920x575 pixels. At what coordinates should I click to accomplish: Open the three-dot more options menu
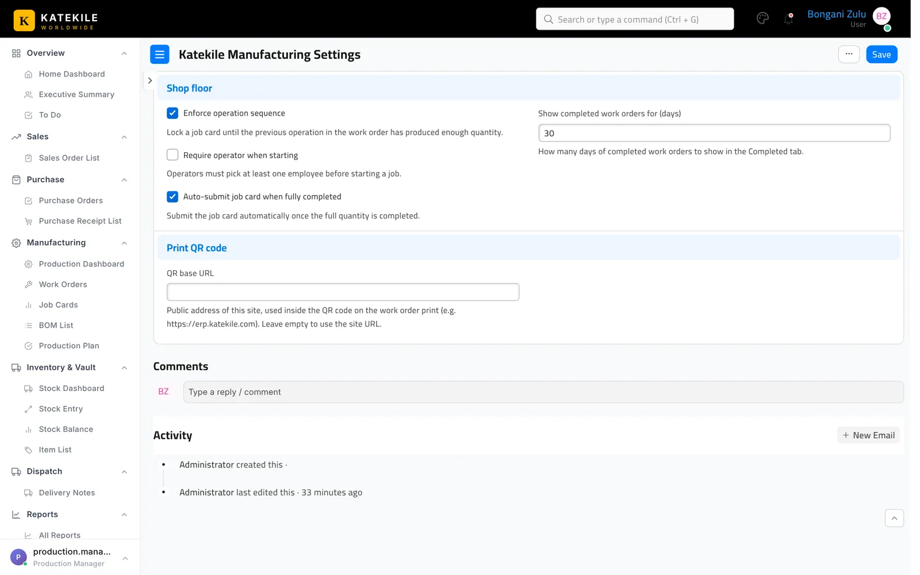click(849, 54)
